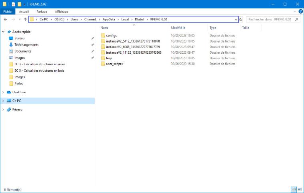Viewport: 304px width, 193px height.
Task: Open EC 5 - Calcul des structures en bois
Action: pos(39,70)
